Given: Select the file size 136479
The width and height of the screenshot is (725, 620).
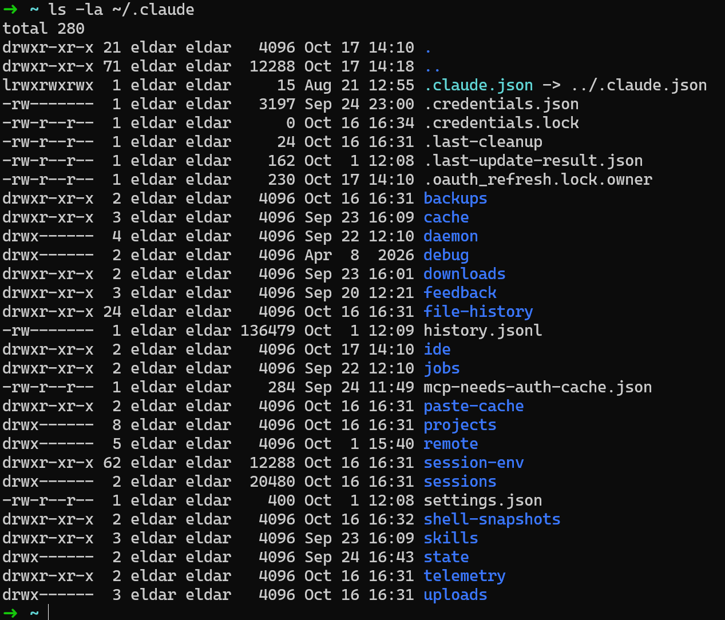Looking at the screenshot, I should (268, 331).
